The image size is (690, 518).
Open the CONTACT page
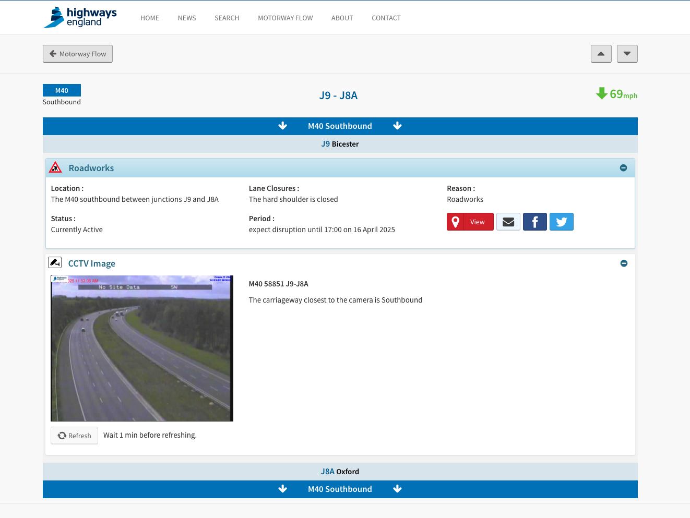(386, 18)
